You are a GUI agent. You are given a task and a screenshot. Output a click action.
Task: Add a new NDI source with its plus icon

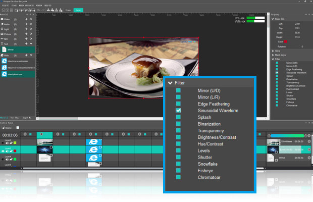(x=26, y=39)
